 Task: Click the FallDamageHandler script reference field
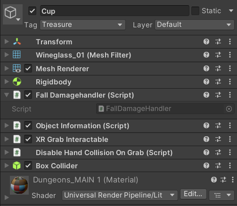pyautogui.click(x=165, y=109)
